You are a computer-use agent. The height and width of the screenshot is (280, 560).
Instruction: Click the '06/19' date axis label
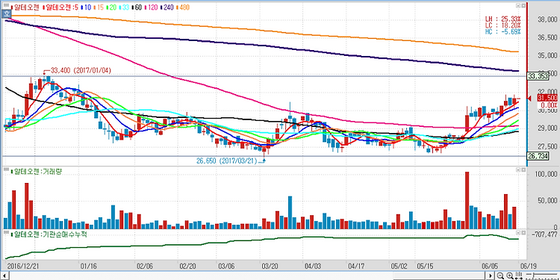[529, 266]
